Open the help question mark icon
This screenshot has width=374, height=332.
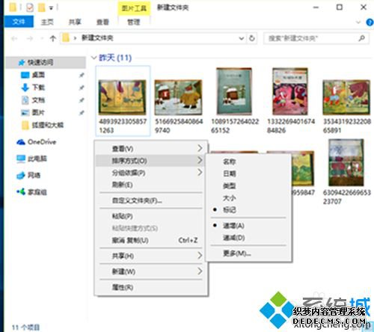click(x=370, y=22)
